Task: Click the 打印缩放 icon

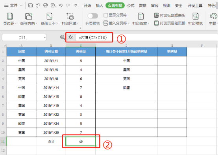Action: 141,16
